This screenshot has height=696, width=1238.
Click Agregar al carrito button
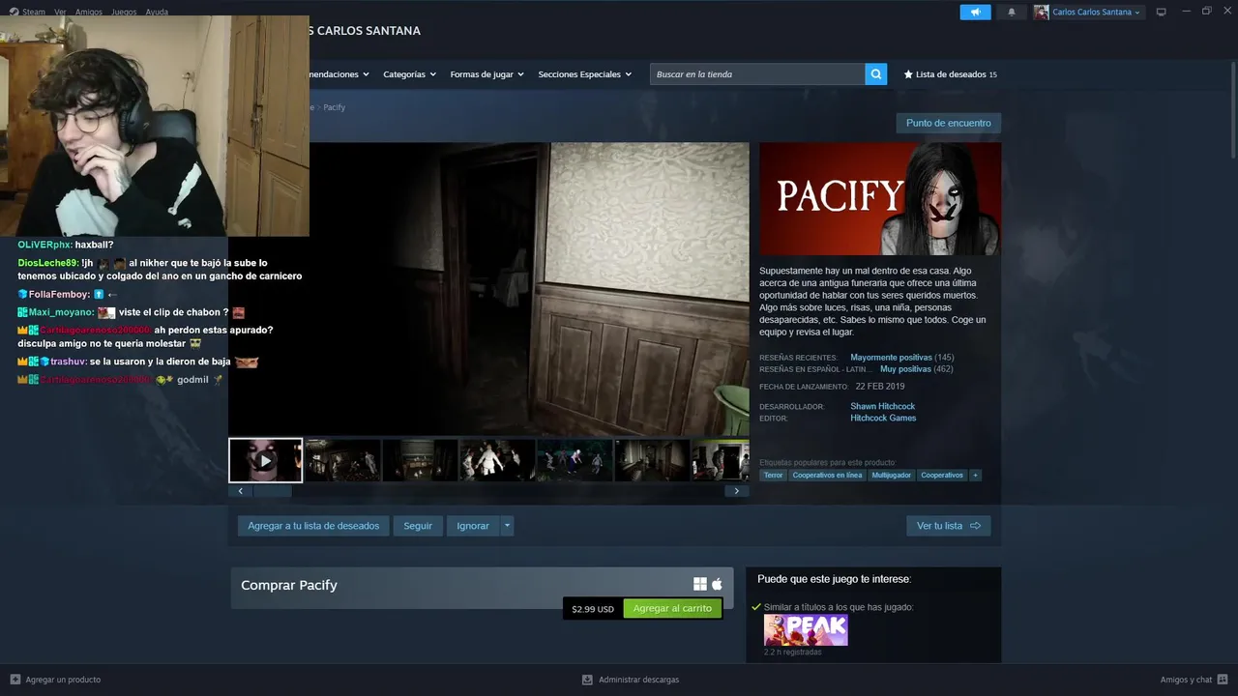click(672, 609)
